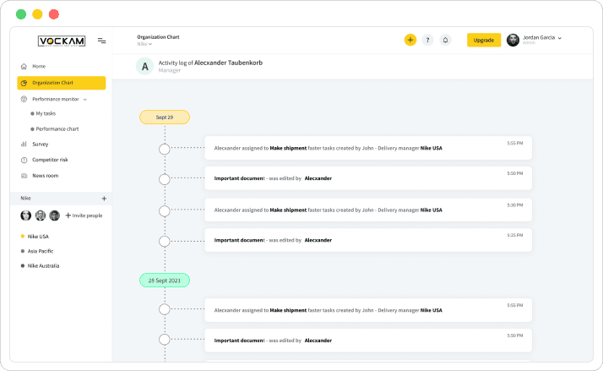Viewport: 603px width, 371px height.
Task: Click the News room icon
Action: click(x=24, y=176)
